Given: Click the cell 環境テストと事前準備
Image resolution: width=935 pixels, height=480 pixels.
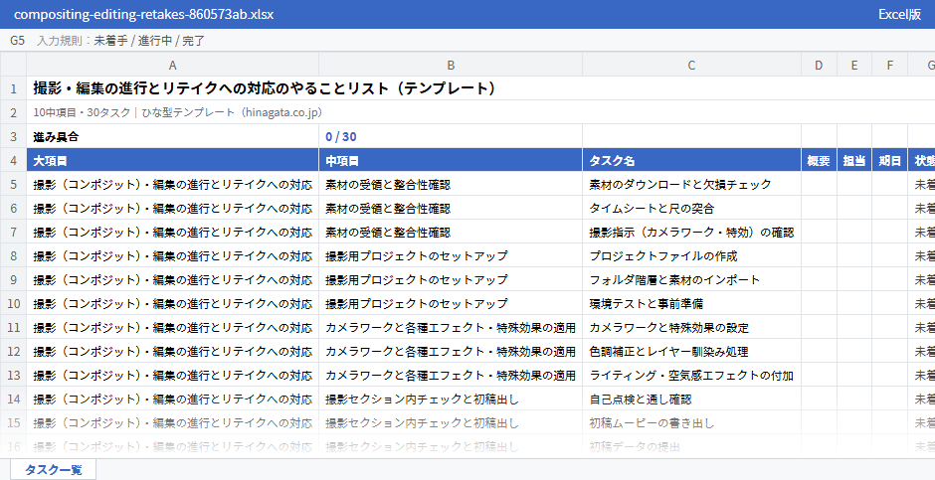Looking at the screenshot, I should [691, 303].
